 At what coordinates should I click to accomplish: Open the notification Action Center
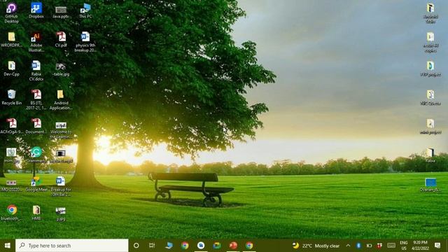(437, 246)
